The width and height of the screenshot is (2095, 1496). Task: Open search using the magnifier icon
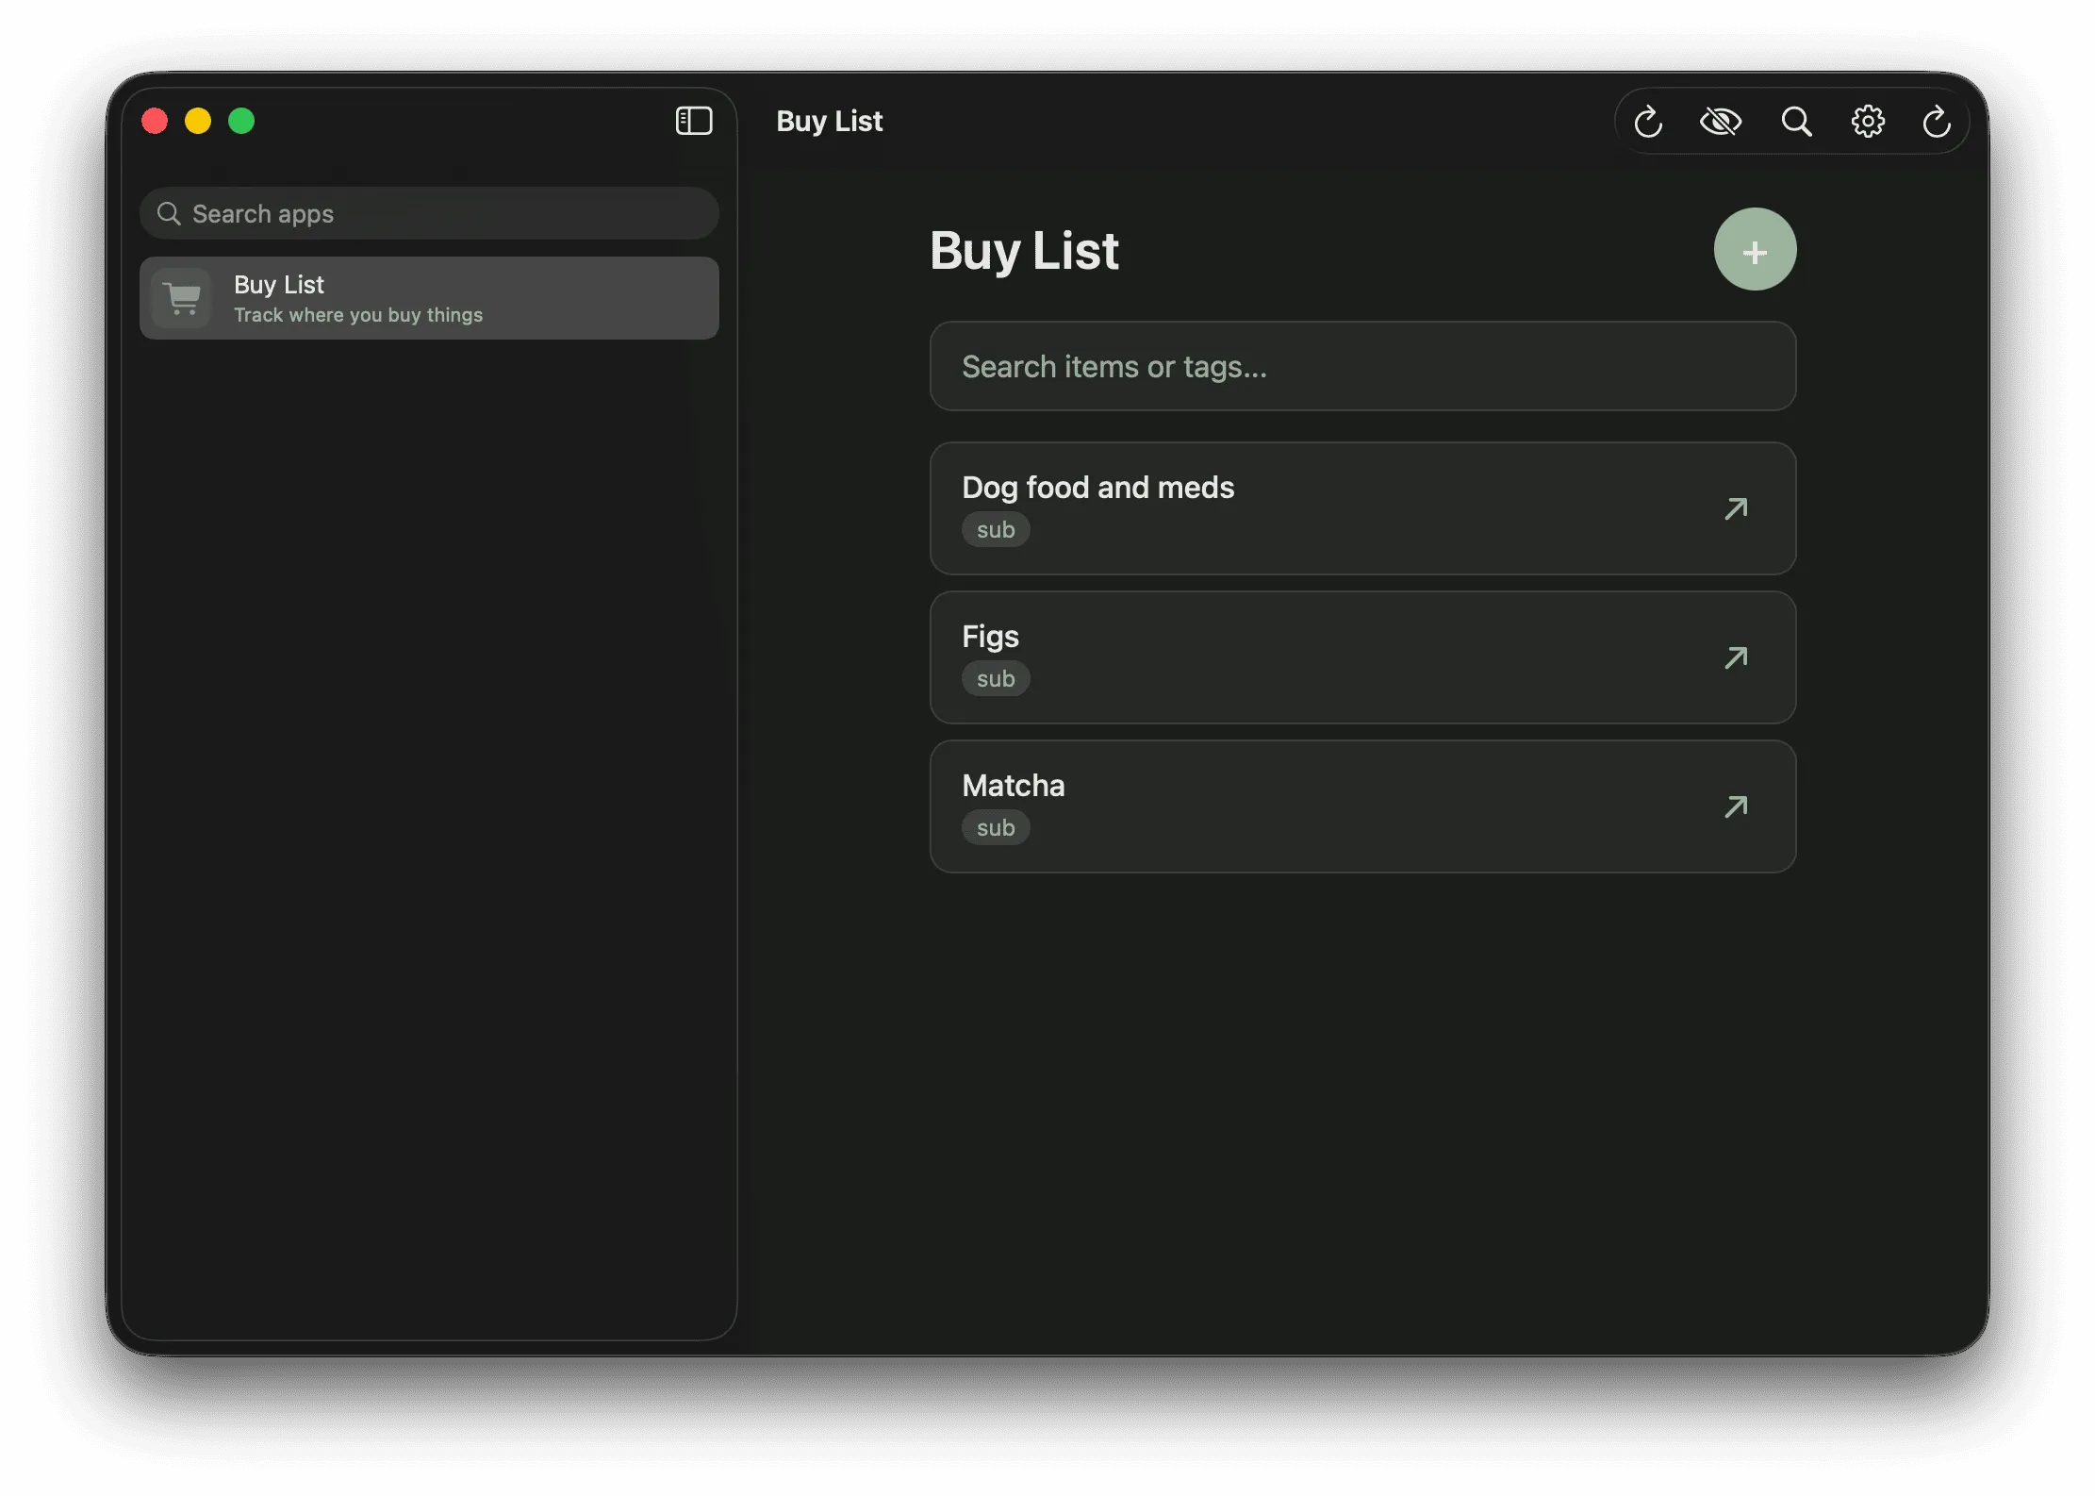[x=1795, y=121]
